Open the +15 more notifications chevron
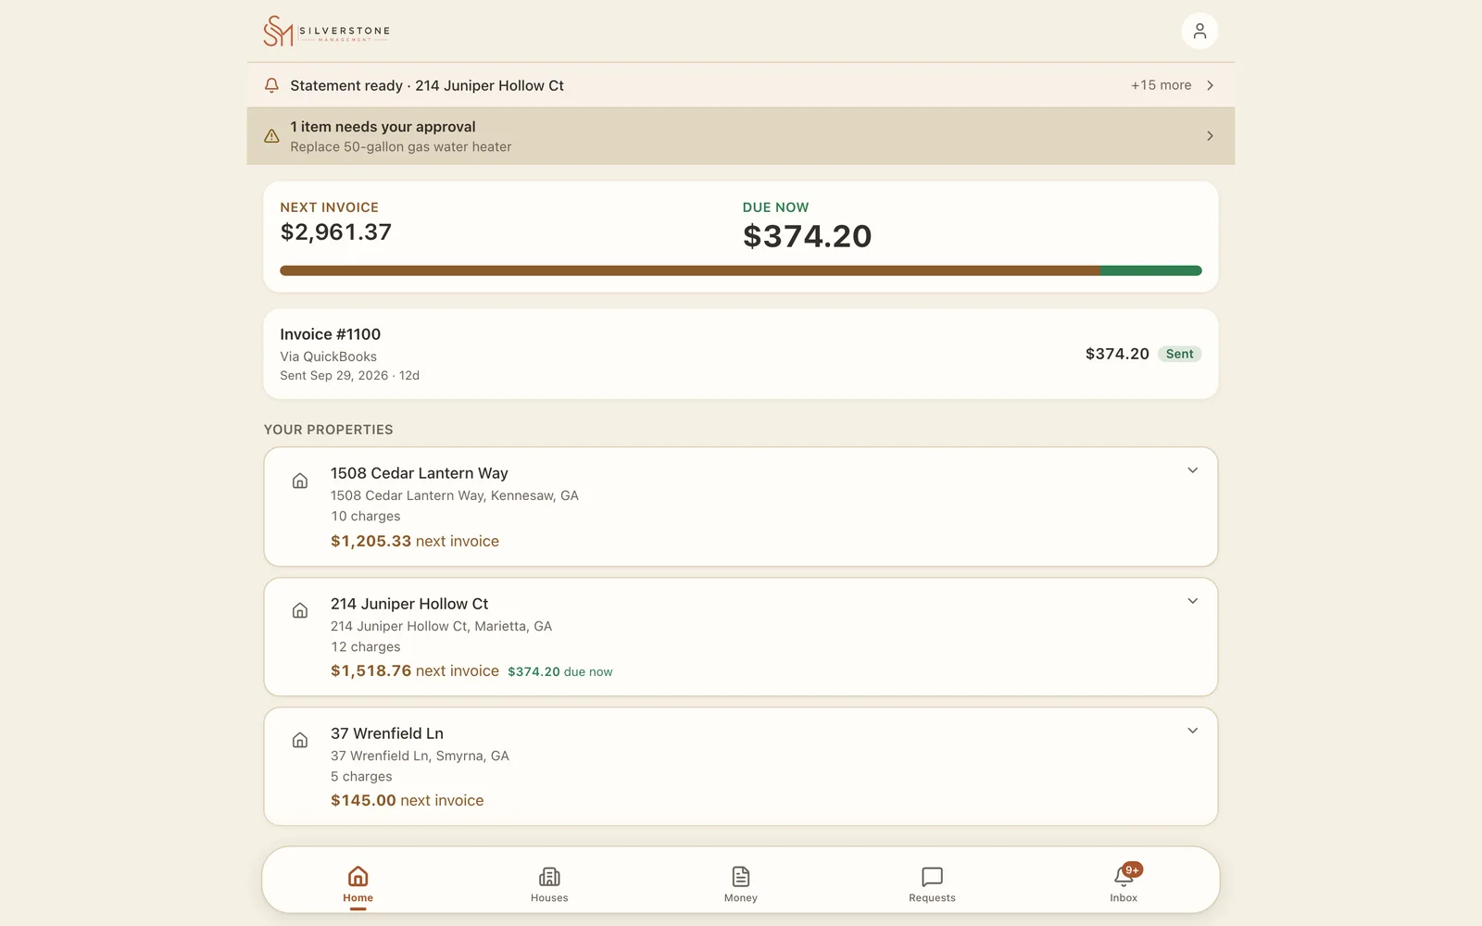Viewport: 1482px width, 926px height. [1210, 85]
